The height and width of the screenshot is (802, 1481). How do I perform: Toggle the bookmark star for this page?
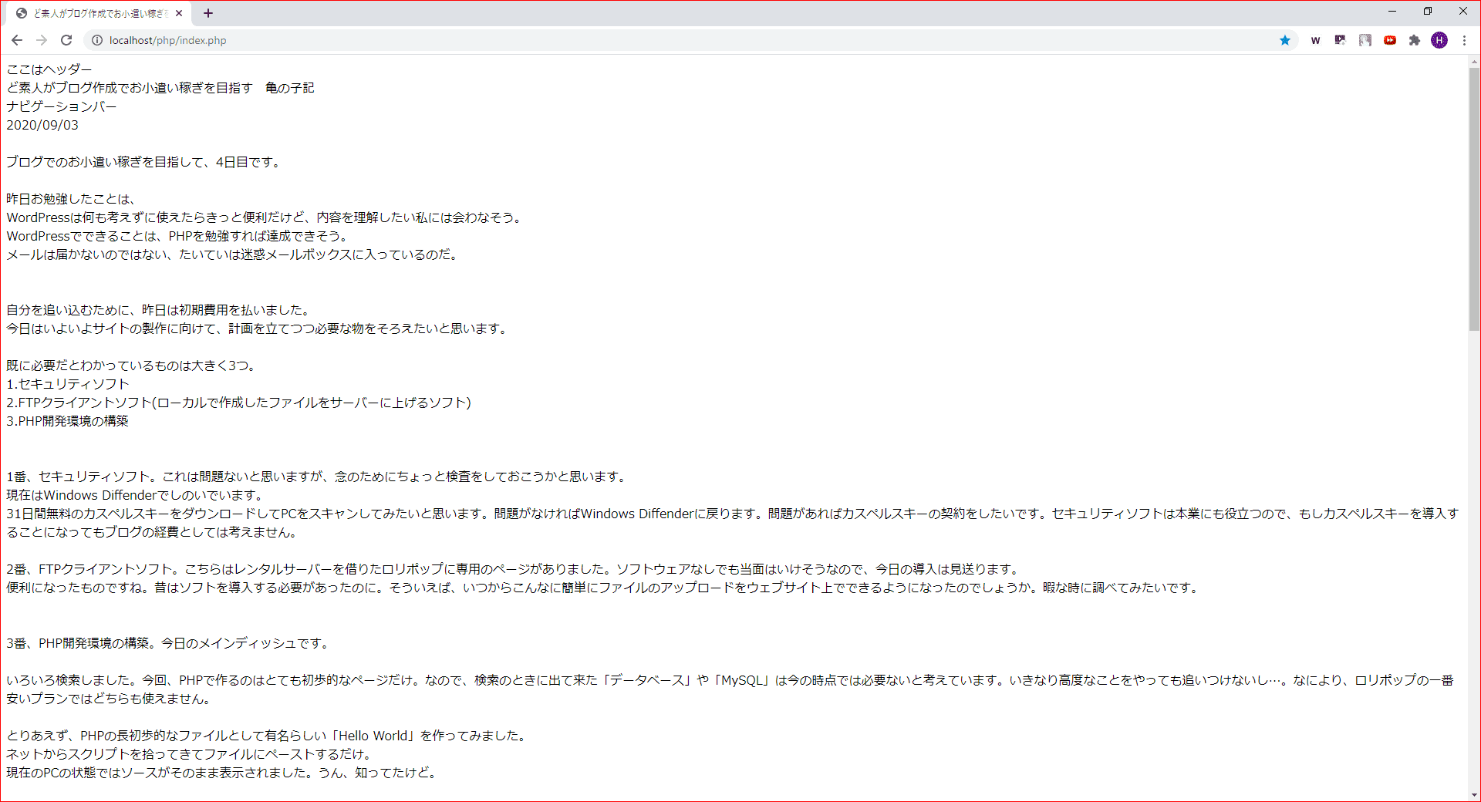coord(1285,40)
